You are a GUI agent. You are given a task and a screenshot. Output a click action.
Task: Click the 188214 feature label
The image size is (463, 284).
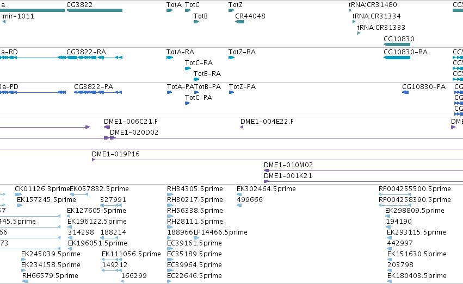113,232
